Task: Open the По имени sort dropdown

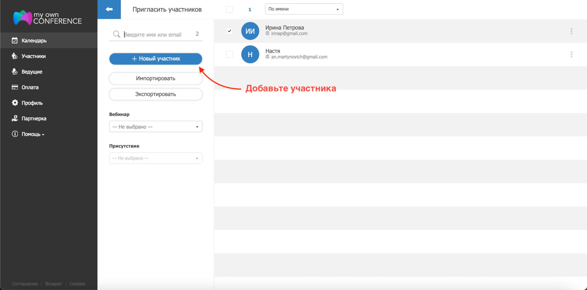Action: (304, 9)
